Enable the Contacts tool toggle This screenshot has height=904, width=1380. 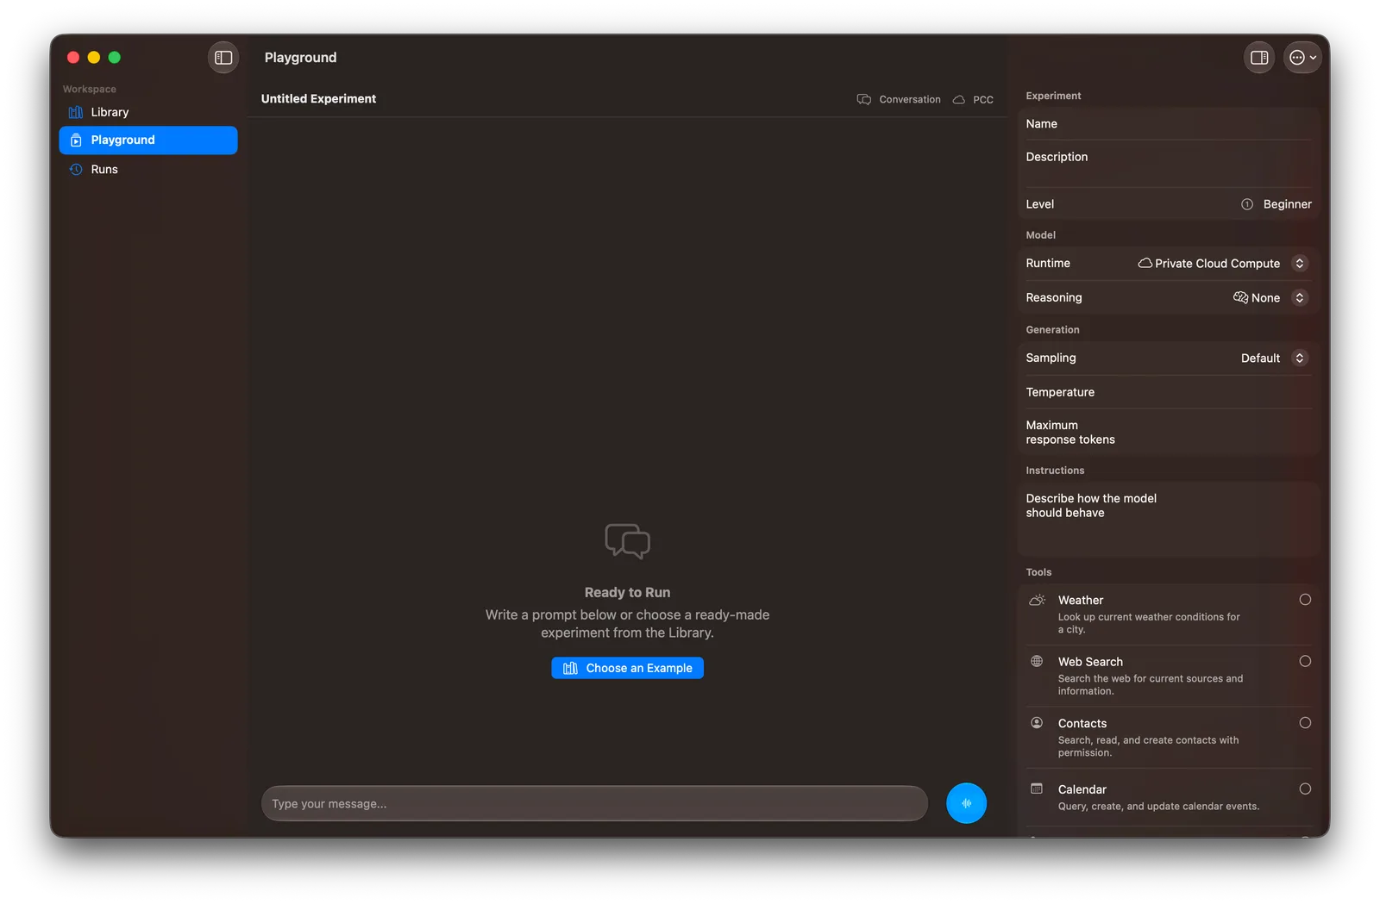tap(1305, 723)
